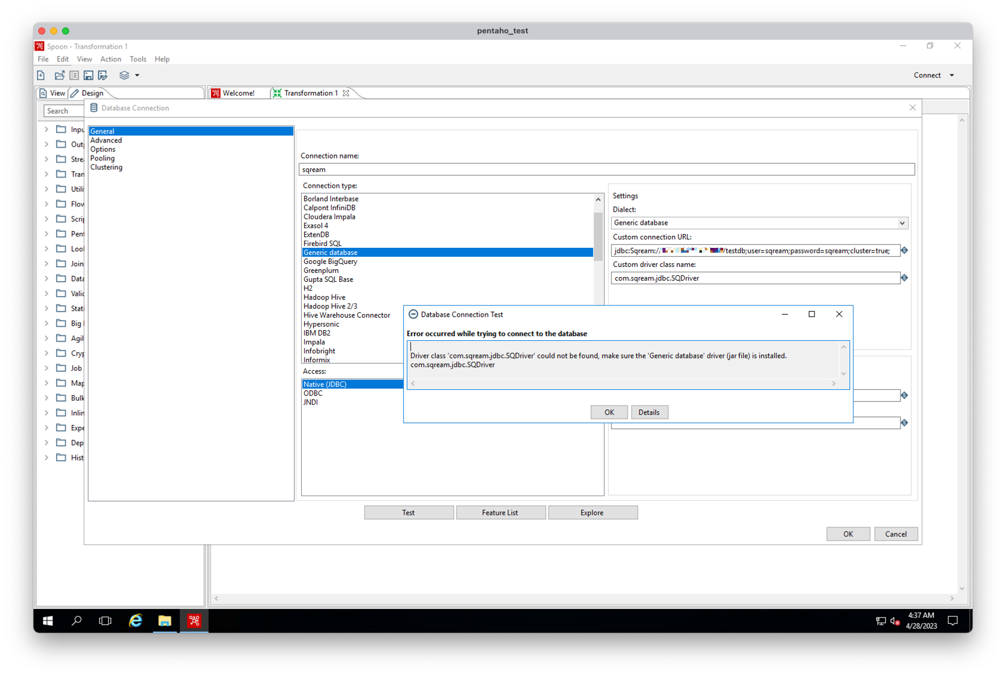This screenshot has height=677, width=1006.
Task: Click the Explore button
Action: click(x=592, y=513)
